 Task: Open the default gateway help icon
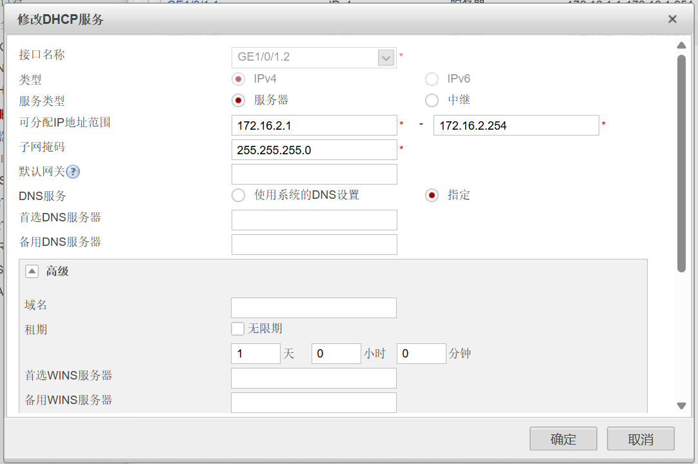[x=72, y=172]
